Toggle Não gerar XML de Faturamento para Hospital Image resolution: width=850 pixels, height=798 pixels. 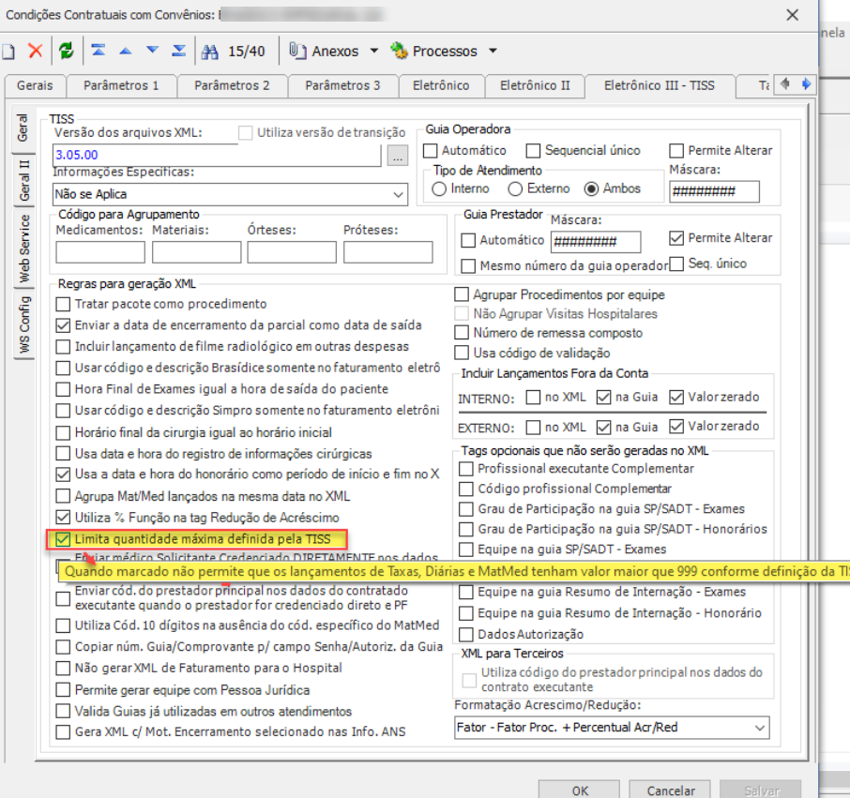63,669
